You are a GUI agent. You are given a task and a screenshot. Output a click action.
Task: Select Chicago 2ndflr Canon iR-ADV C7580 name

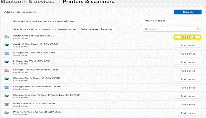pyautogui.click(x=37, y=78)
